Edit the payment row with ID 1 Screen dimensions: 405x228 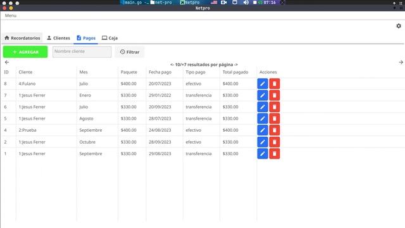tap(263, 153)
